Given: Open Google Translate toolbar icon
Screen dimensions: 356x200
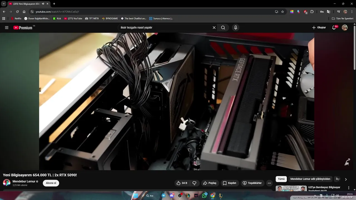Looking at the screenshot, I should click(x=328, y=12).
